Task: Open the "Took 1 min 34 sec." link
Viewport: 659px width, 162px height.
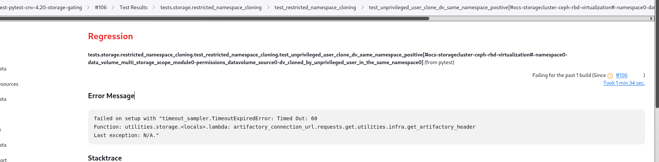Action: (624, 83)
